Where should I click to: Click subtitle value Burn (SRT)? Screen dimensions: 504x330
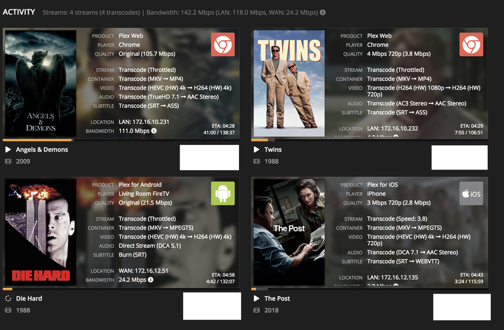(132, 255)
